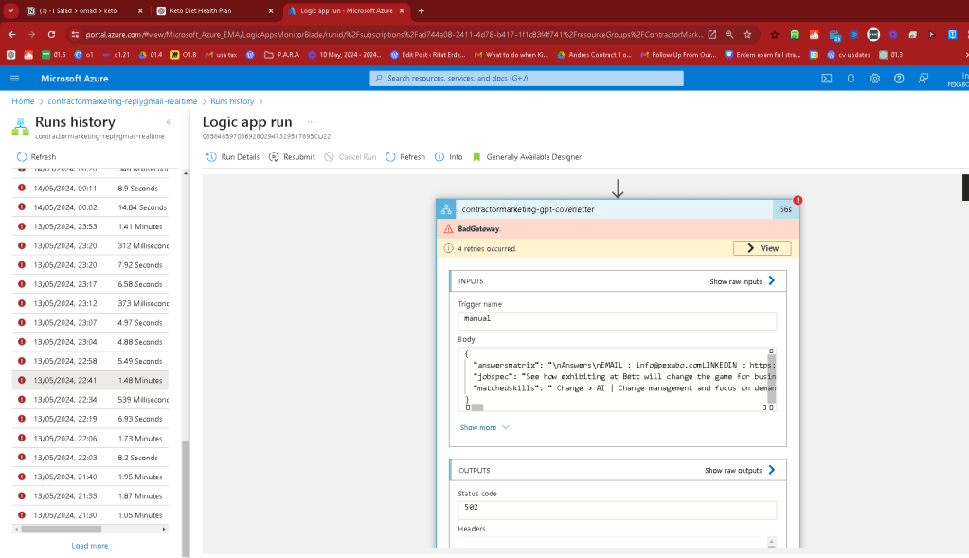This screenshot has height=558, width=969.
Task: Click the Run Details toolbar button
Action: point(233,157)
